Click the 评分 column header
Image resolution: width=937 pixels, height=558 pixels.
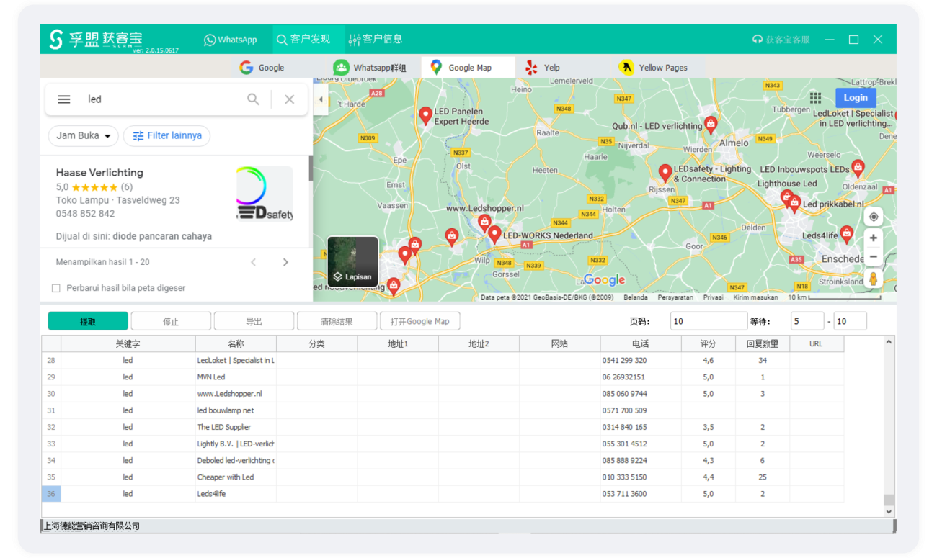click(709, 344)
